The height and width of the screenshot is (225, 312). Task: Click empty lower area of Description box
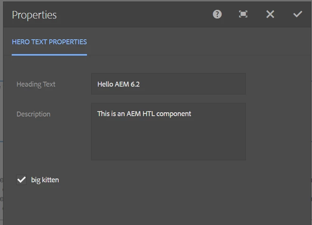tap(168, 141)
